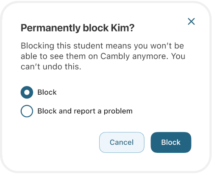The image size is (212, 174).
Task: Click the word Permanently in the title
Action: 50,28
